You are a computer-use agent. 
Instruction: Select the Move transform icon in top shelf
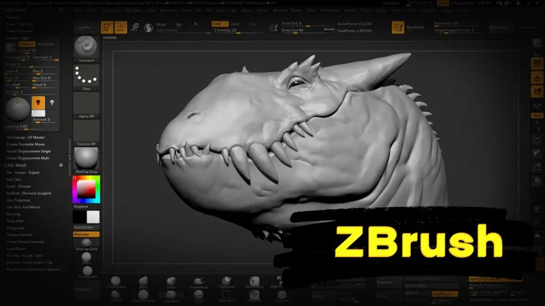coord(135,28)
